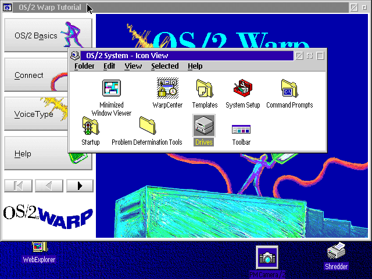Select the Toolbar icon
Image resolution: width=372 pixels, height=279 pixels.
point(241,129)
